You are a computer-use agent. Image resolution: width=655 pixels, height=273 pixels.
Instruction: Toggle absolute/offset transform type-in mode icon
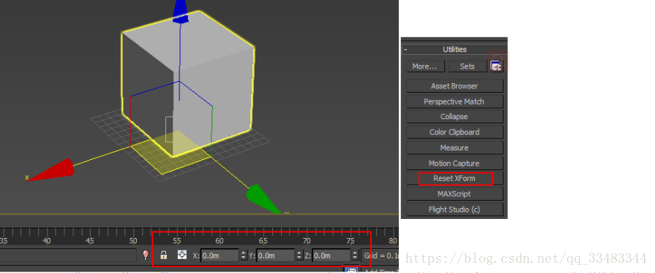click(x=181, y=255)
